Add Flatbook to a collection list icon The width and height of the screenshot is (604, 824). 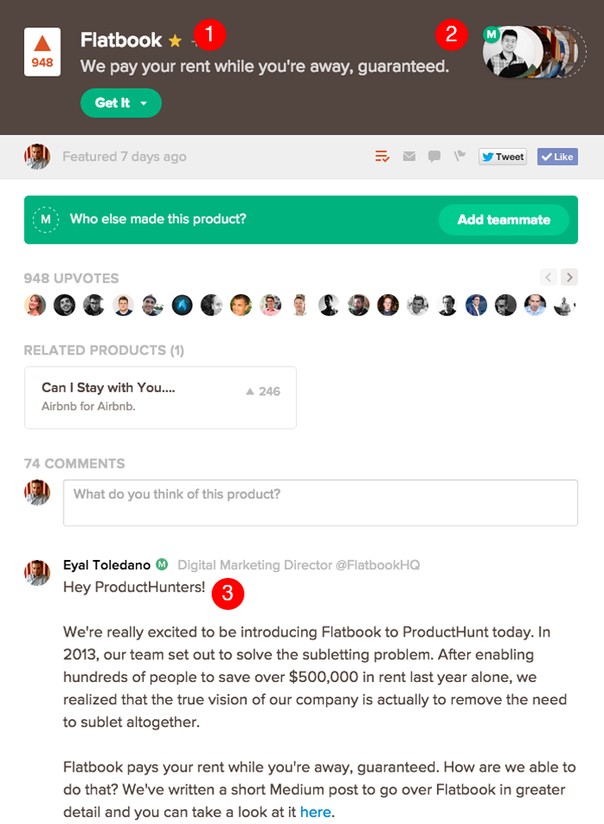click(383, 157)
